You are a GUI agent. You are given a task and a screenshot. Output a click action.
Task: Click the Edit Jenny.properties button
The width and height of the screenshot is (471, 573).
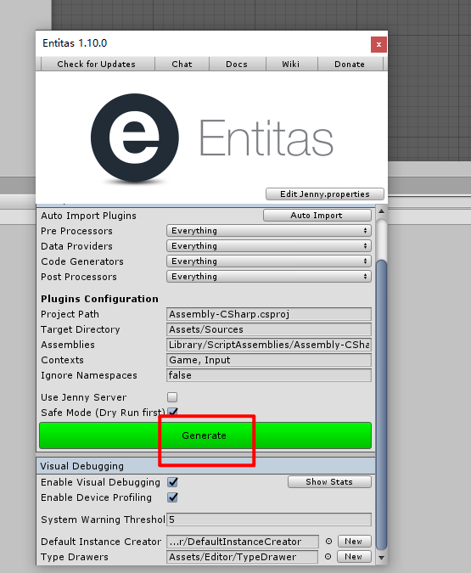click(x=325, y=194)
